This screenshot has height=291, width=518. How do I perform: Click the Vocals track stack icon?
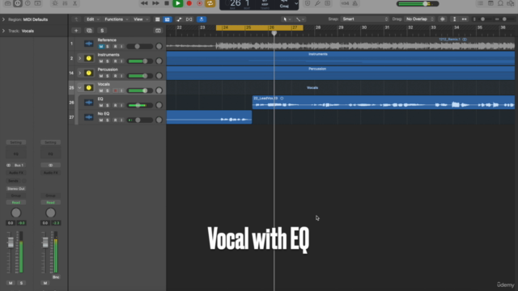[x=88, y=88]
